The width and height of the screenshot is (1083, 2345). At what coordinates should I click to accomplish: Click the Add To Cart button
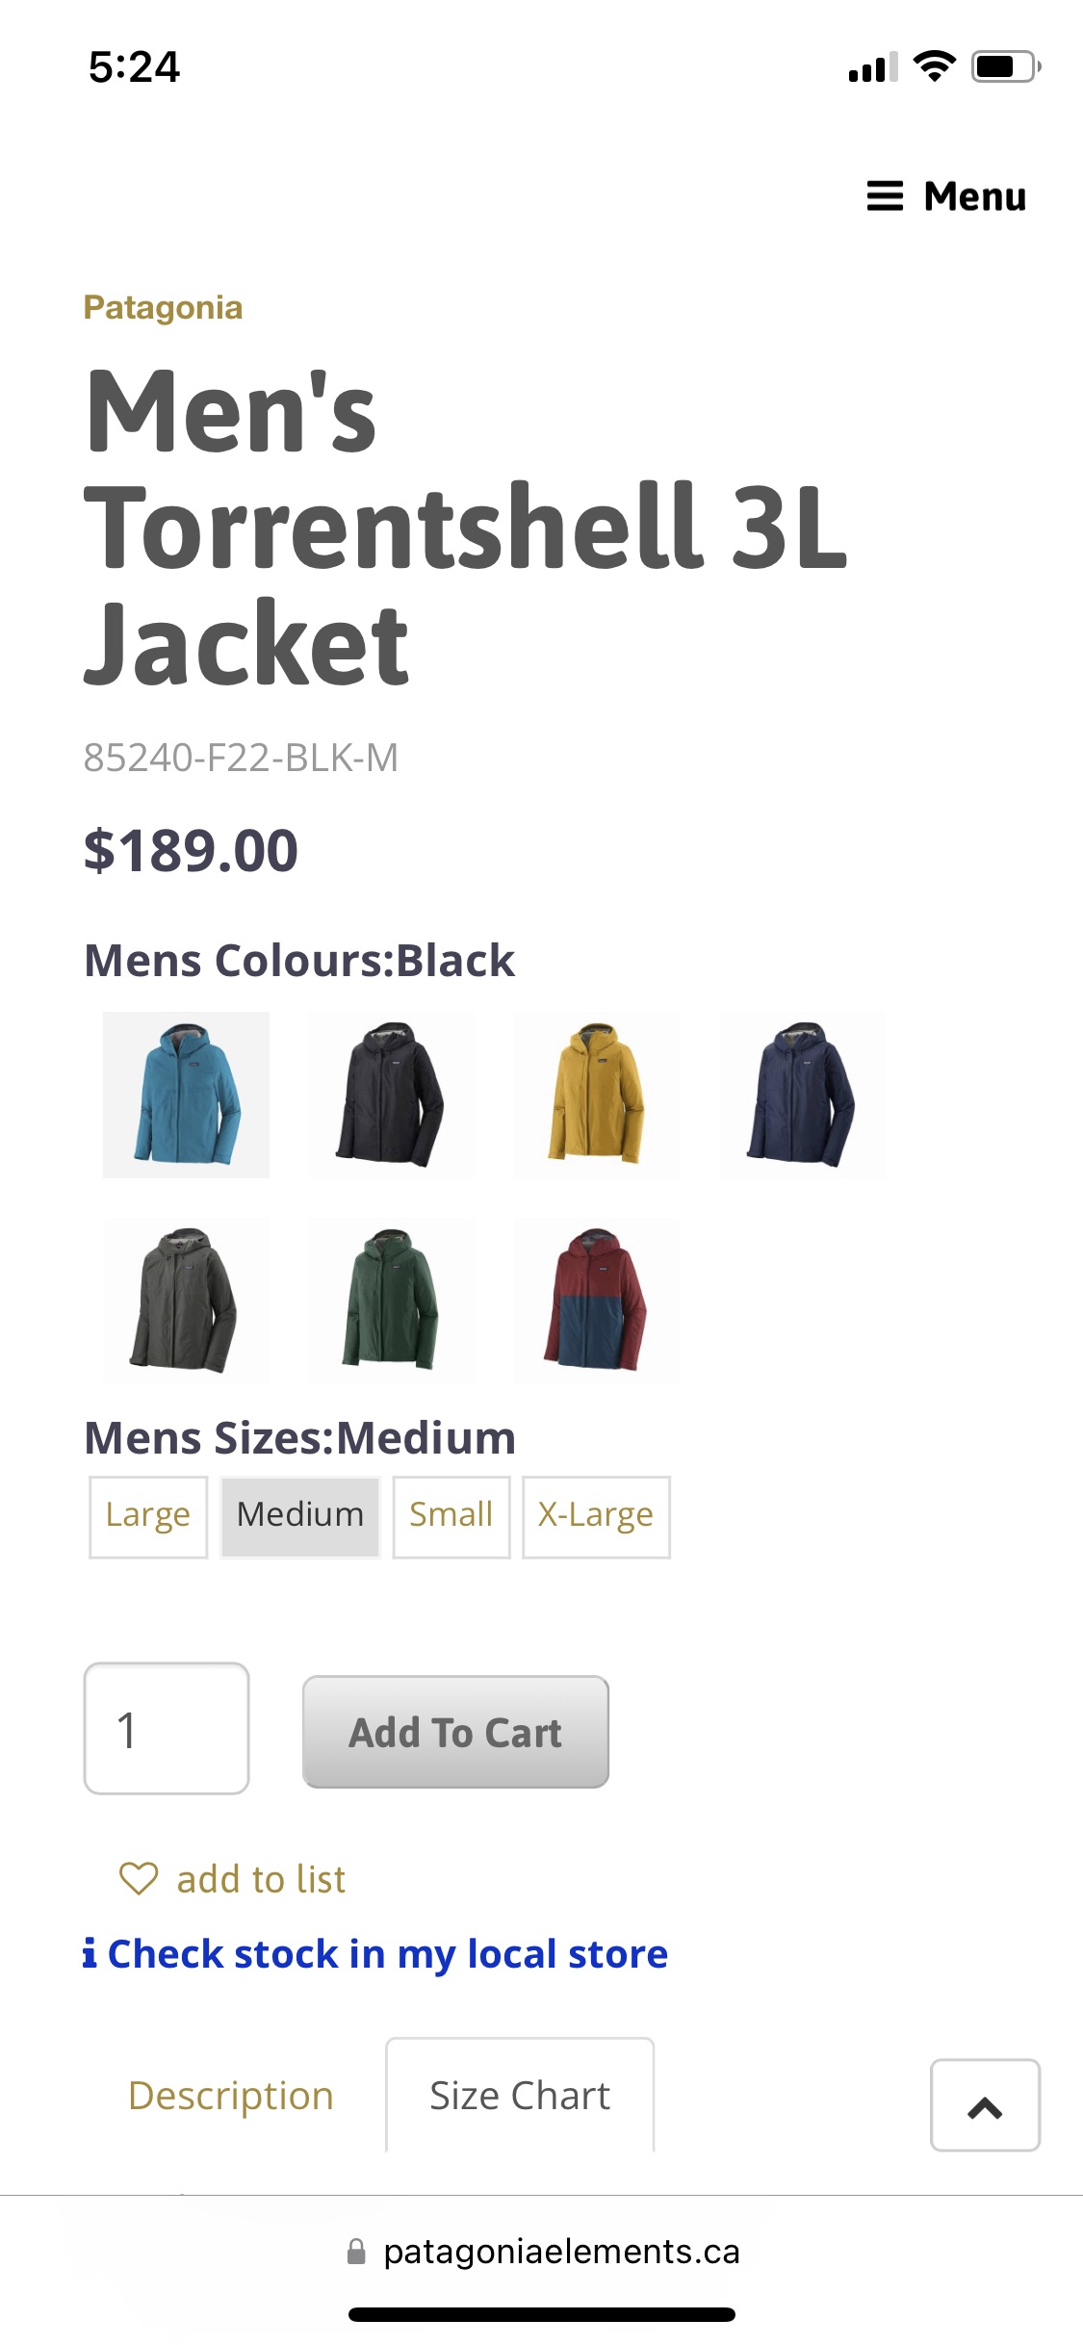(455, 1732)
